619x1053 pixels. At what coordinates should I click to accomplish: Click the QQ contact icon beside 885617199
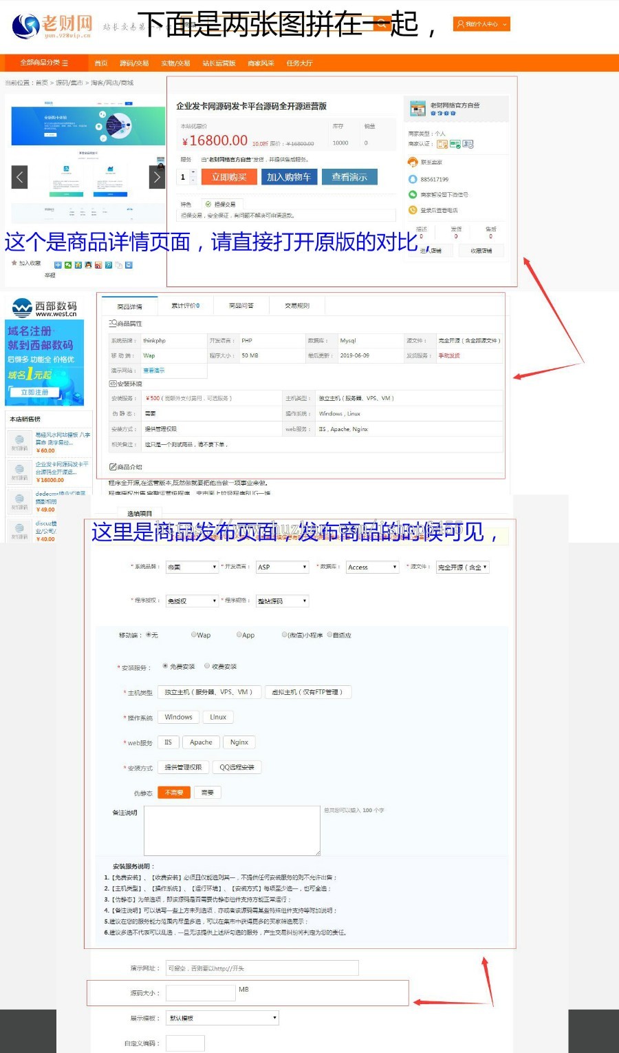pyautogui.click(x=413, y=180)
